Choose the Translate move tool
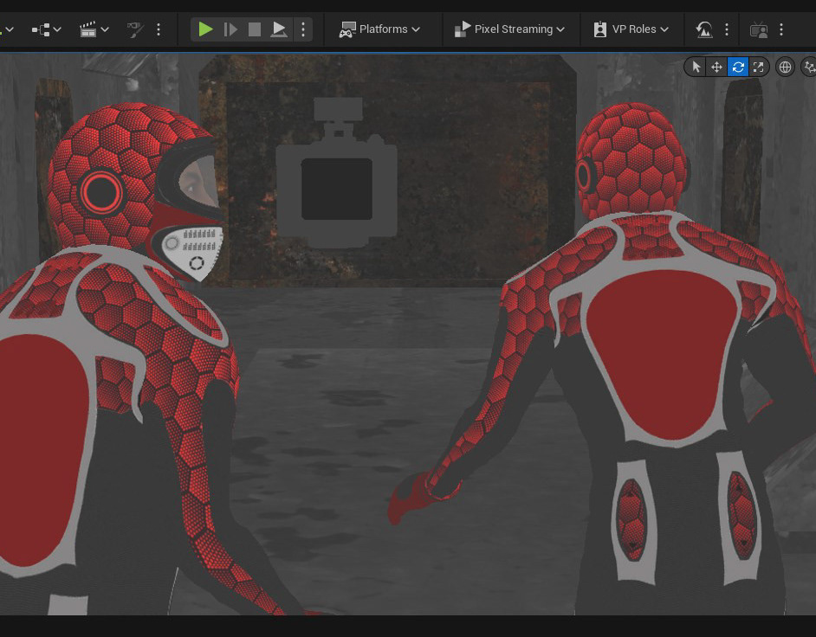 click(x=716, y=68)
